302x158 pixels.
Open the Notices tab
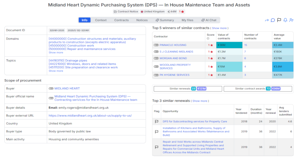(142, 20)
